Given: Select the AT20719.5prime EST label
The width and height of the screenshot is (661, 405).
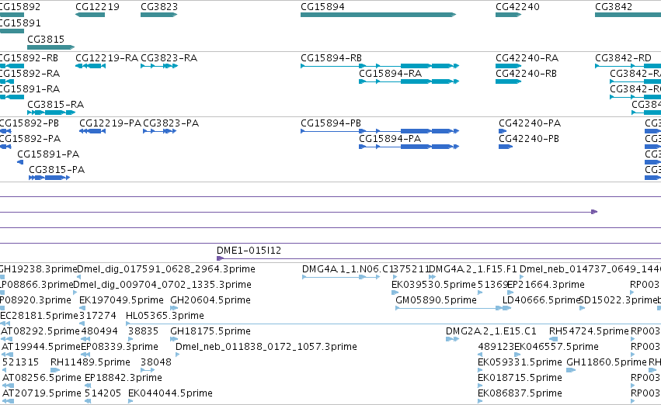Looking at the screenshot, I should pos(42,393).
